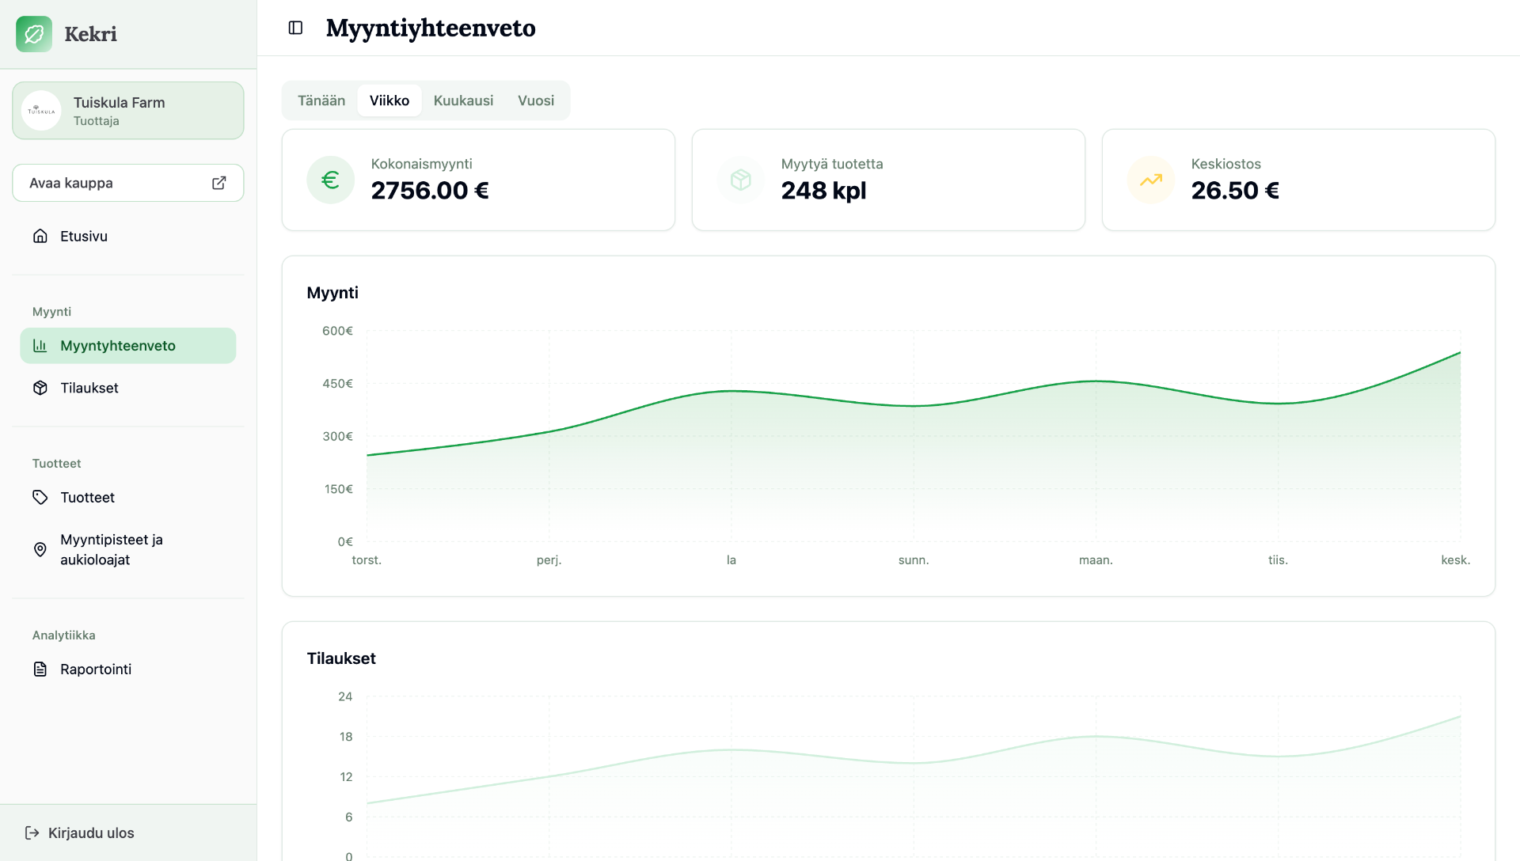Viewport: 1520px width, 861px height.
Task: Select the Viikko tab
Action: [389, 101]
